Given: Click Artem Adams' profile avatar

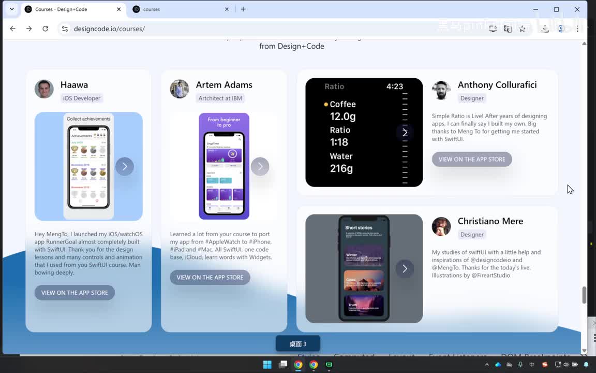Looking at the screenshot, I should pos(180,89).
